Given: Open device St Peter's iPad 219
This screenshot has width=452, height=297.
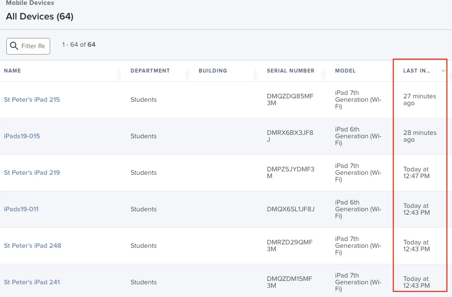Looking at the screenshot, I should click(32, 173).
